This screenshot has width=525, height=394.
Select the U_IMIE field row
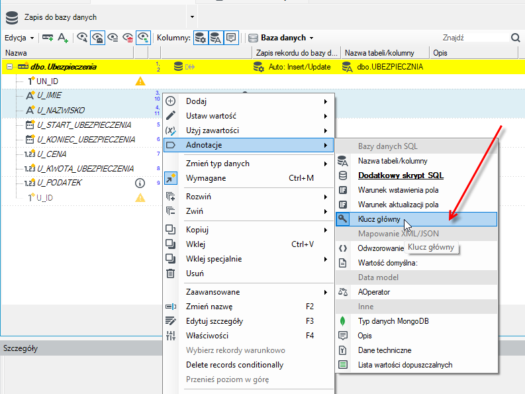[x=49, y=95]
